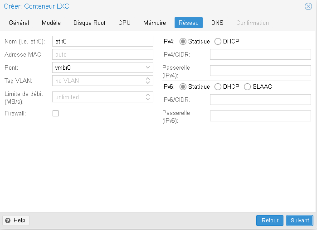Open Help documentation
The height and width of the screenshot is (230, 317).
tap(16, 220)
